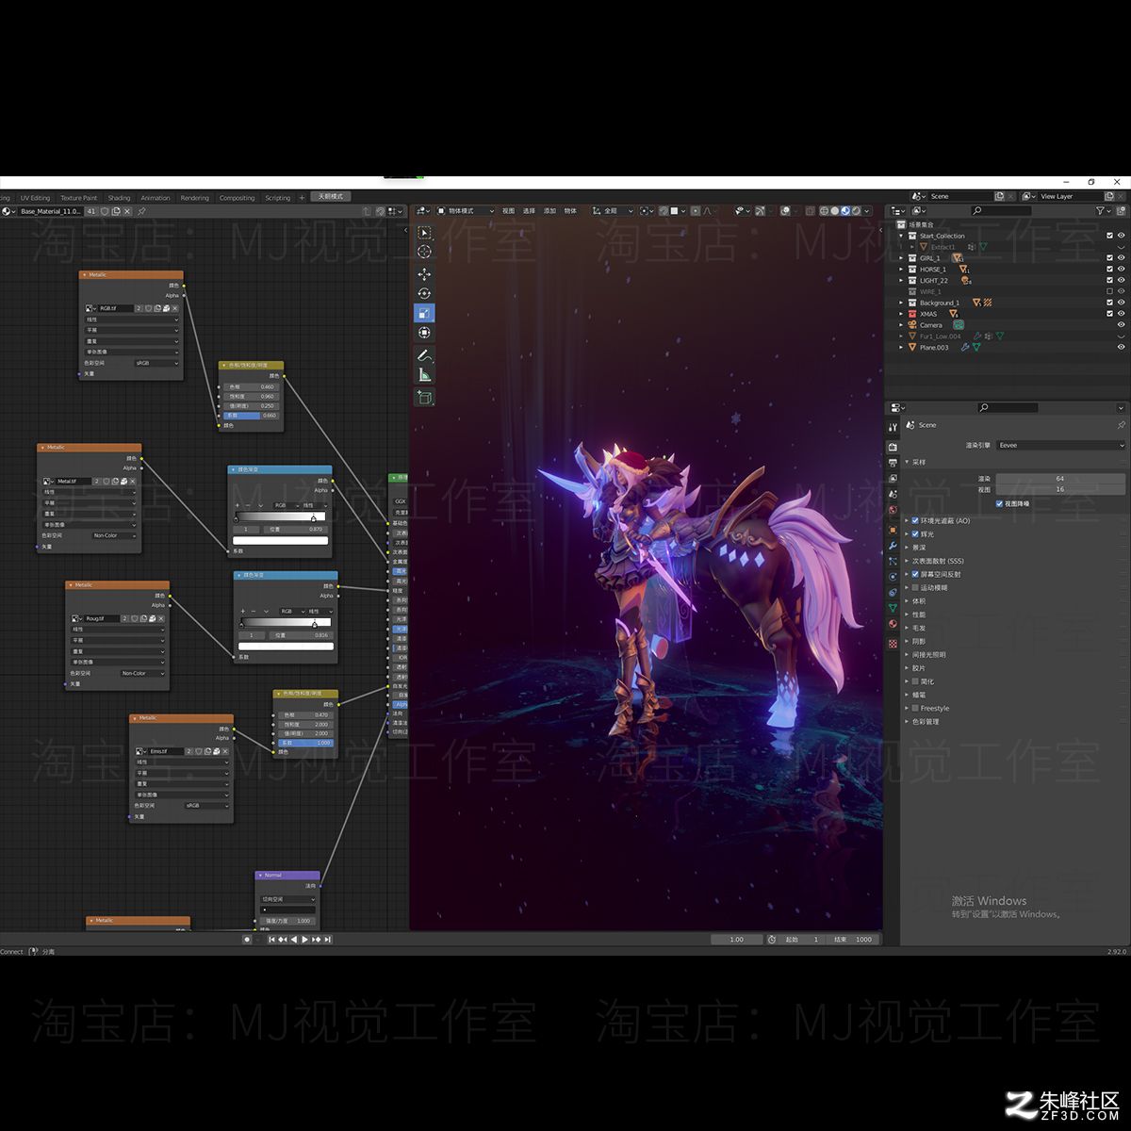Click the play animation button
The height and width of the screenshot is (1131, 1131).
304,940
